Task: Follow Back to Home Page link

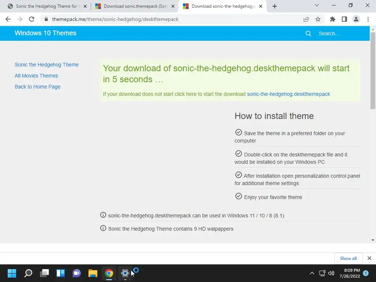Action: [37, 87]
